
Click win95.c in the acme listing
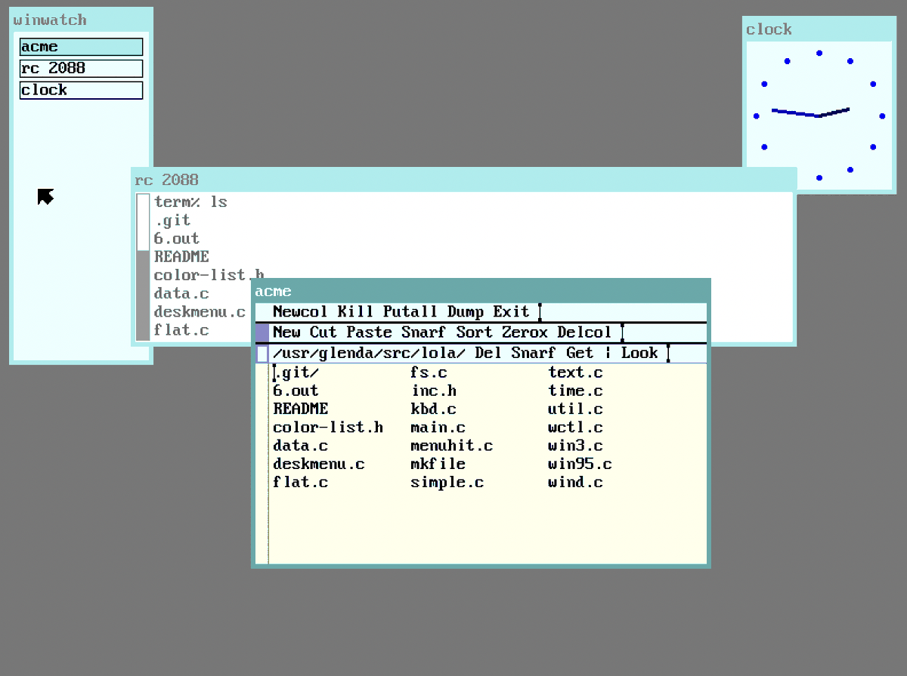click(580, 464)
